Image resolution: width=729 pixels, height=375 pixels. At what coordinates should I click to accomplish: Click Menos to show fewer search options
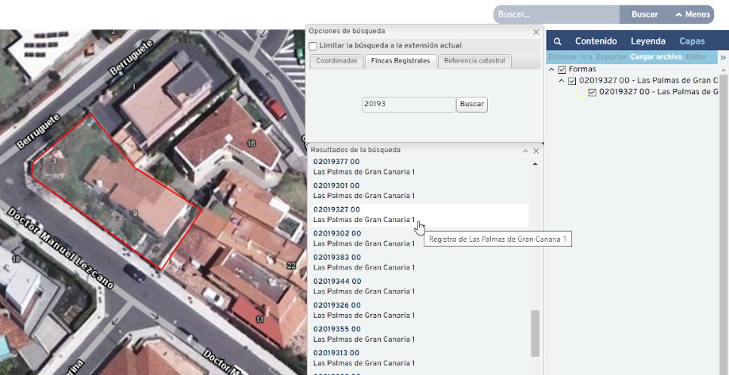point(693,14)
